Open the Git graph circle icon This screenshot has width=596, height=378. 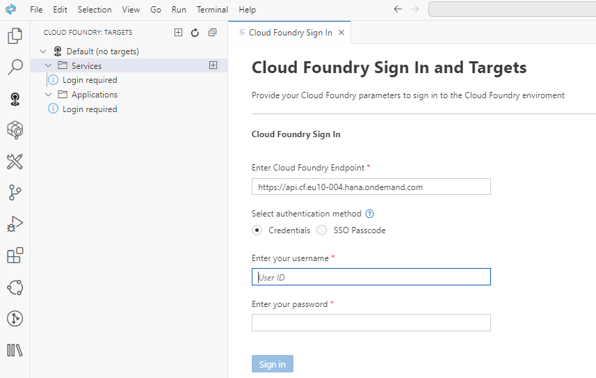[x=15, y=319]
